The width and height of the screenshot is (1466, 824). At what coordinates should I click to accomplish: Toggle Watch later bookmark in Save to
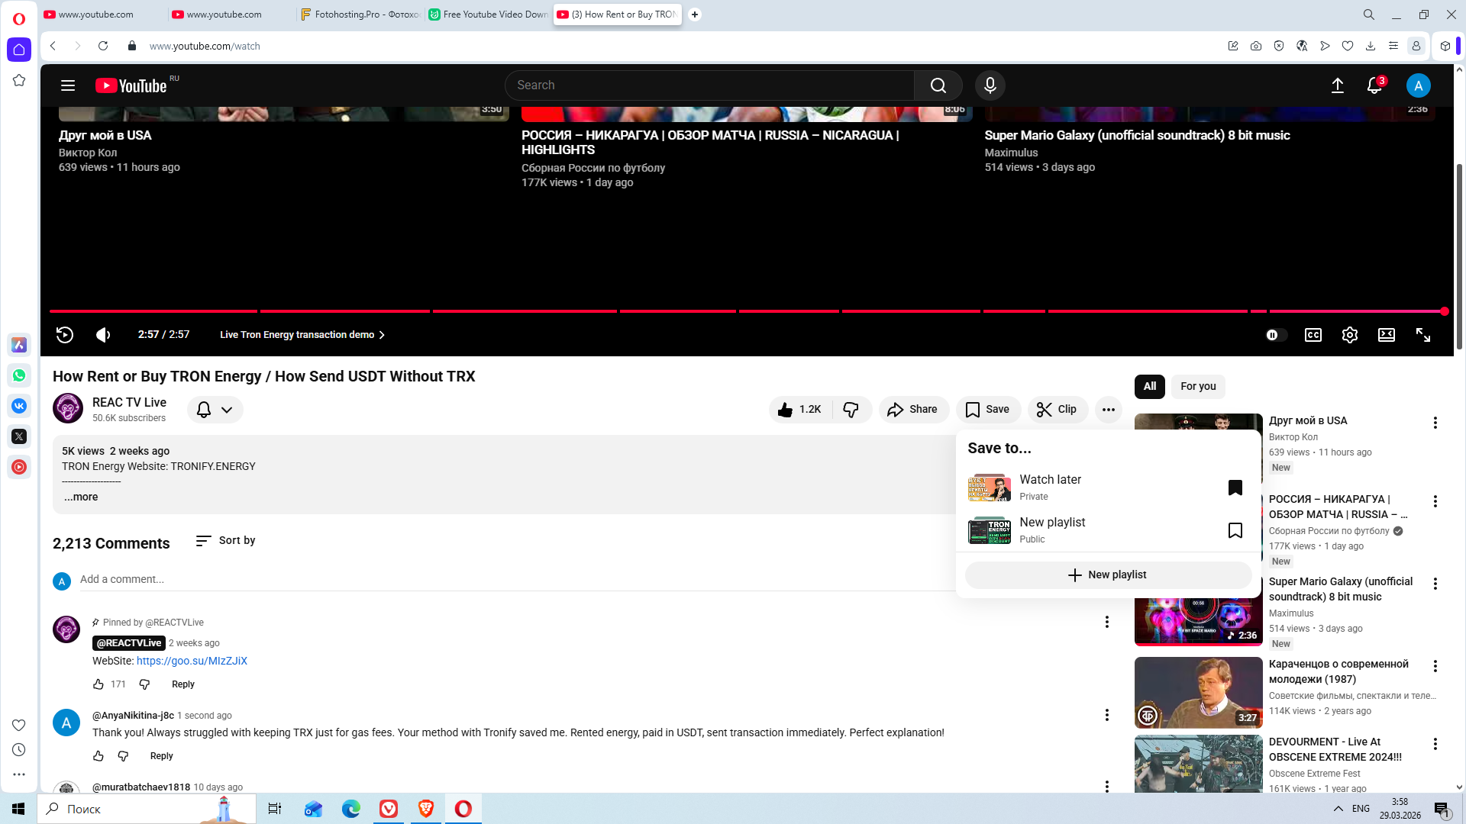pyautogui.click(x=1235, y=488)
